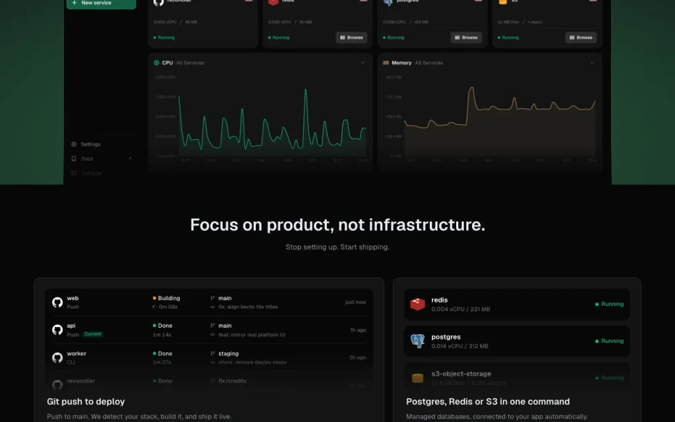
Task: Click 'Postgres, Redis or S3 in one command' heading
Action: [x=488, y=402]
